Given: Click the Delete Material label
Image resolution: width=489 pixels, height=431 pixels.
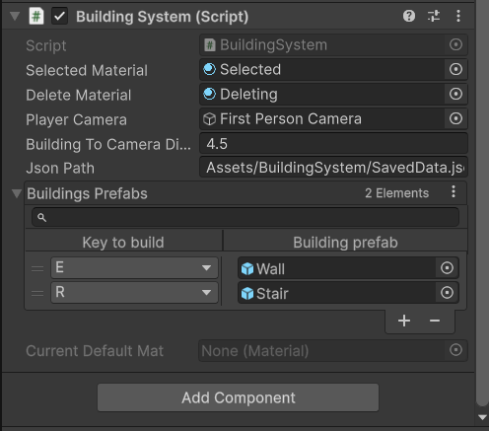Looking at the screenshot, I should (x=79, y=95).
